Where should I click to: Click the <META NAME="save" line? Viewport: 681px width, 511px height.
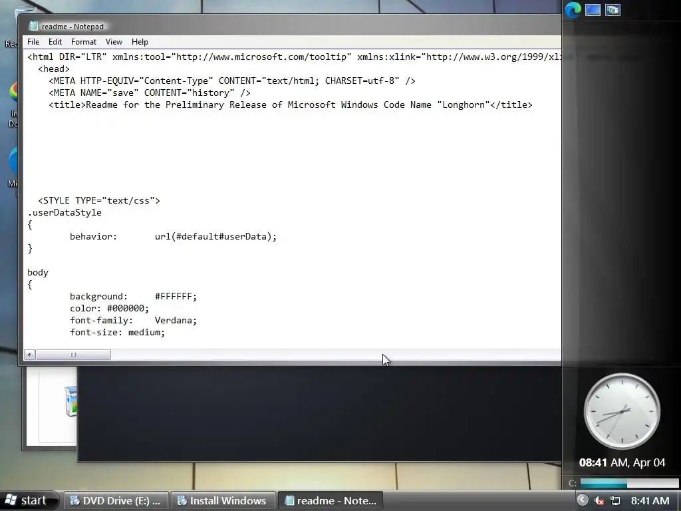tap(150, 92)
